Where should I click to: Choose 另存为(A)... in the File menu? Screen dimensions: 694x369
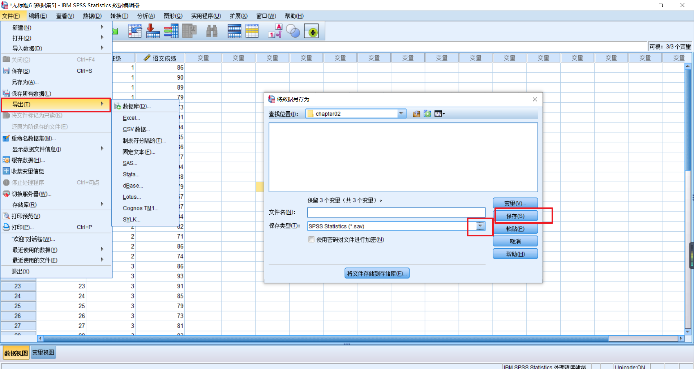pyautogui.click(x=25, y=82)
